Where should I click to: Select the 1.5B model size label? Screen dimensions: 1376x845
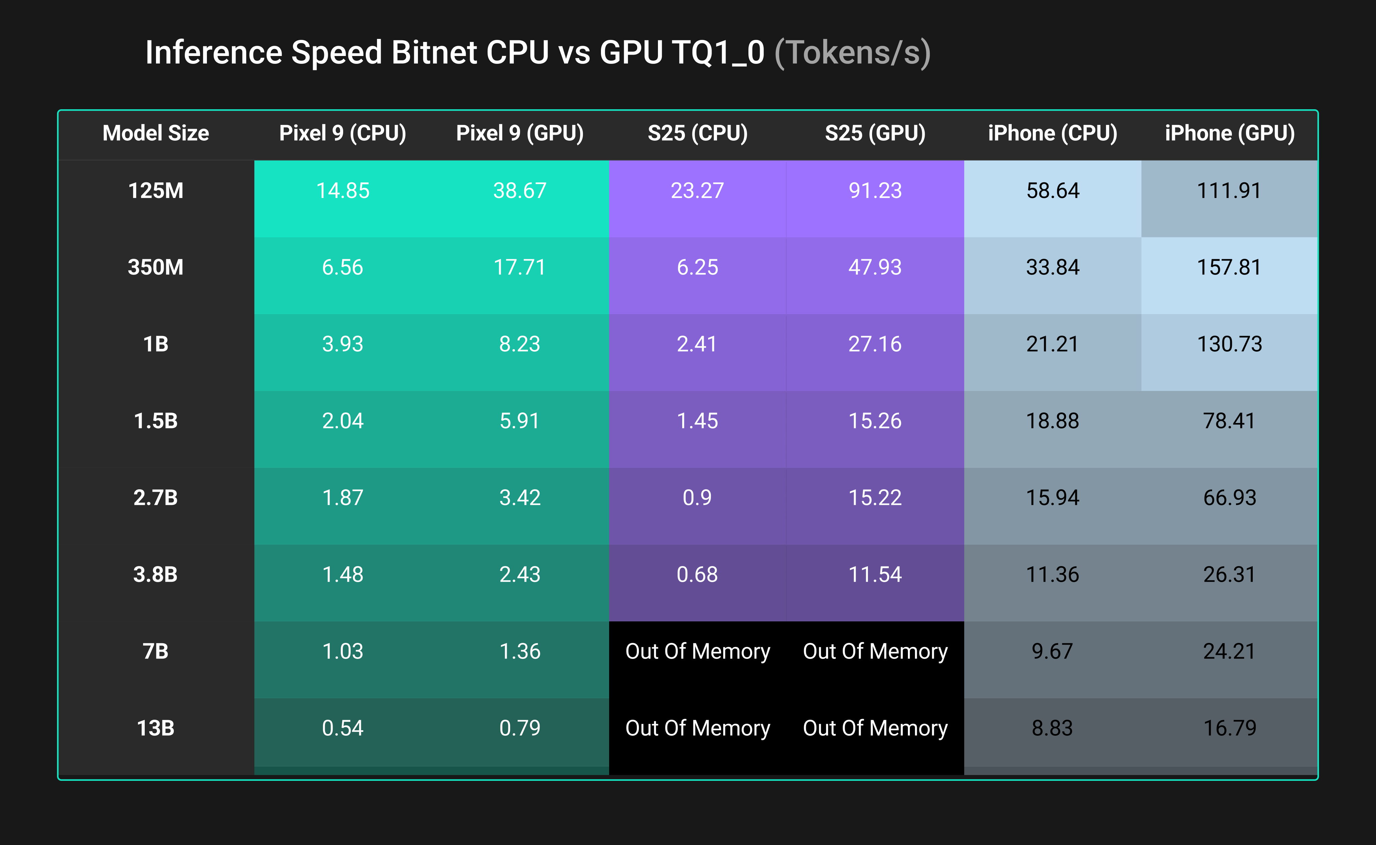click(x=155, y=421)
